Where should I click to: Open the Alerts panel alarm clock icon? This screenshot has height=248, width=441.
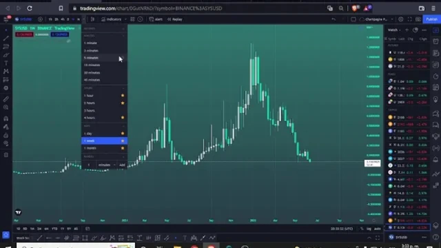(x=436, y=42)
